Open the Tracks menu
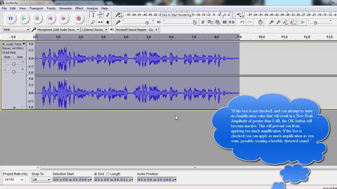This screenshot has height=189, width=337. click(51, 8)
